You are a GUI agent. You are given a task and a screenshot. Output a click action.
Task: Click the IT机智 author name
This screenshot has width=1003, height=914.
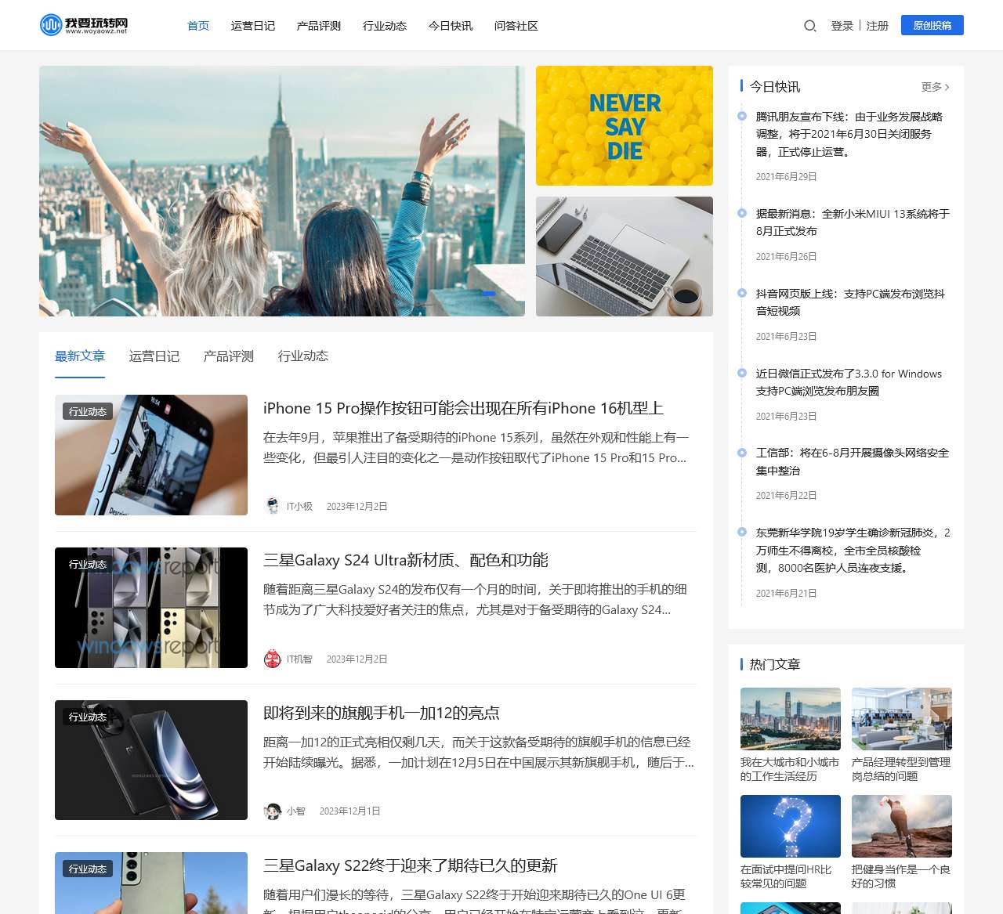(x=299, y=659)
